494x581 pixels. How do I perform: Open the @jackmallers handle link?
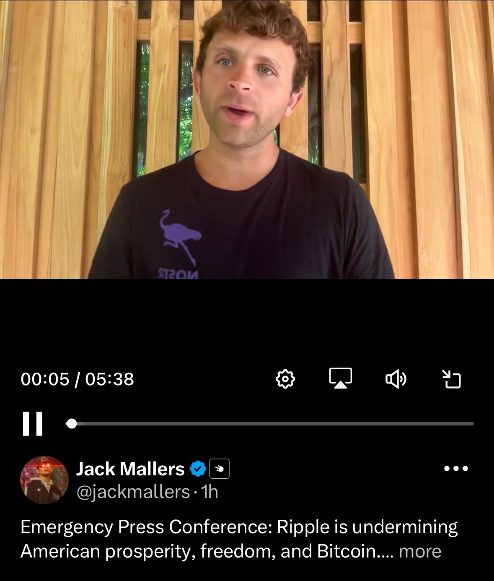click(133, 492)
